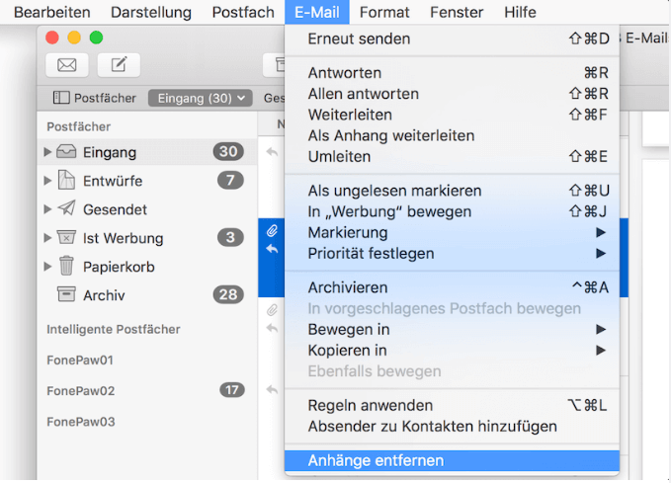Image resolution: width=671 pixels, height=483 pixels.
Task: Select the Eingang inbox tray icon
Action: (66, 152)
